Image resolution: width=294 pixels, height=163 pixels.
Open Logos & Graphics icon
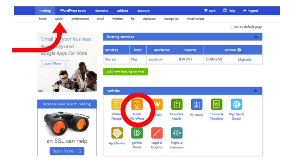(x=157, y=133)
